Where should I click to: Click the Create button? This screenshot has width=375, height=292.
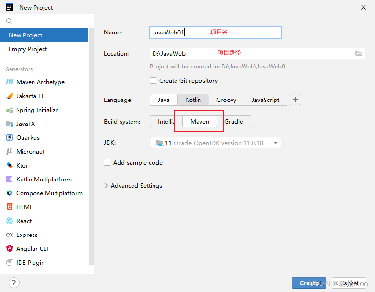[x=309, y=283]
